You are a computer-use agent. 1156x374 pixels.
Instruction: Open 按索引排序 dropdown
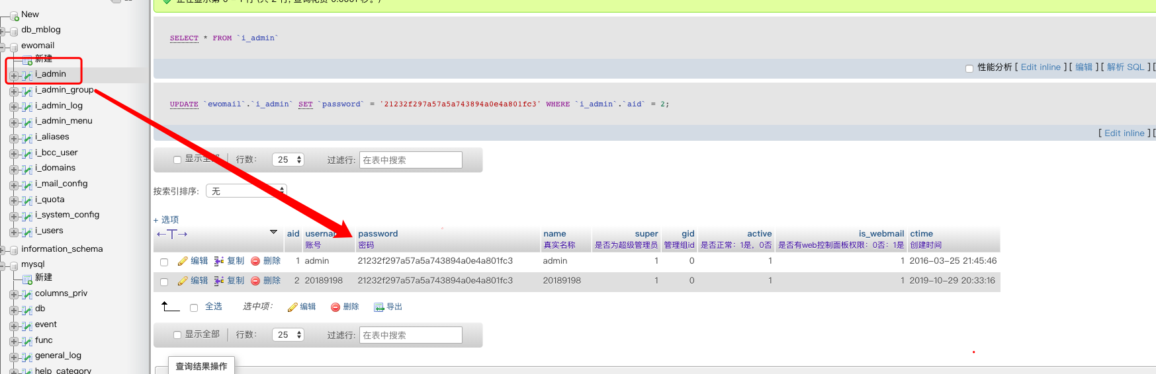tap(246, 191)
